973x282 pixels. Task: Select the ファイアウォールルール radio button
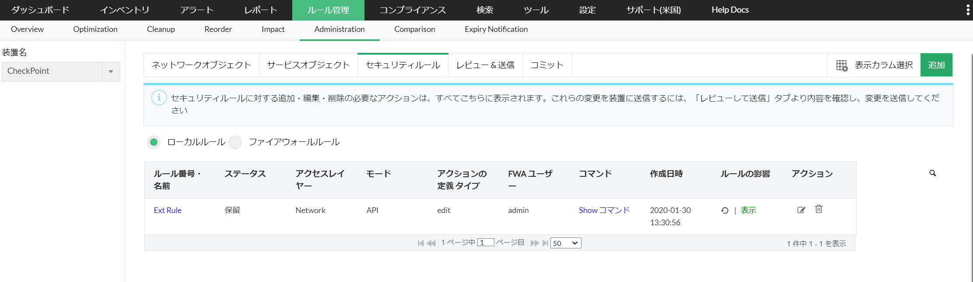click(235, 142)
